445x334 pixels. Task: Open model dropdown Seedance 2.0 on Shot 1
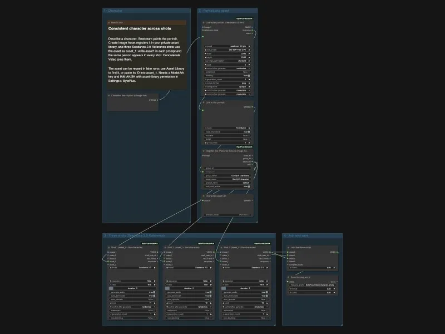[x=132, y=268]
